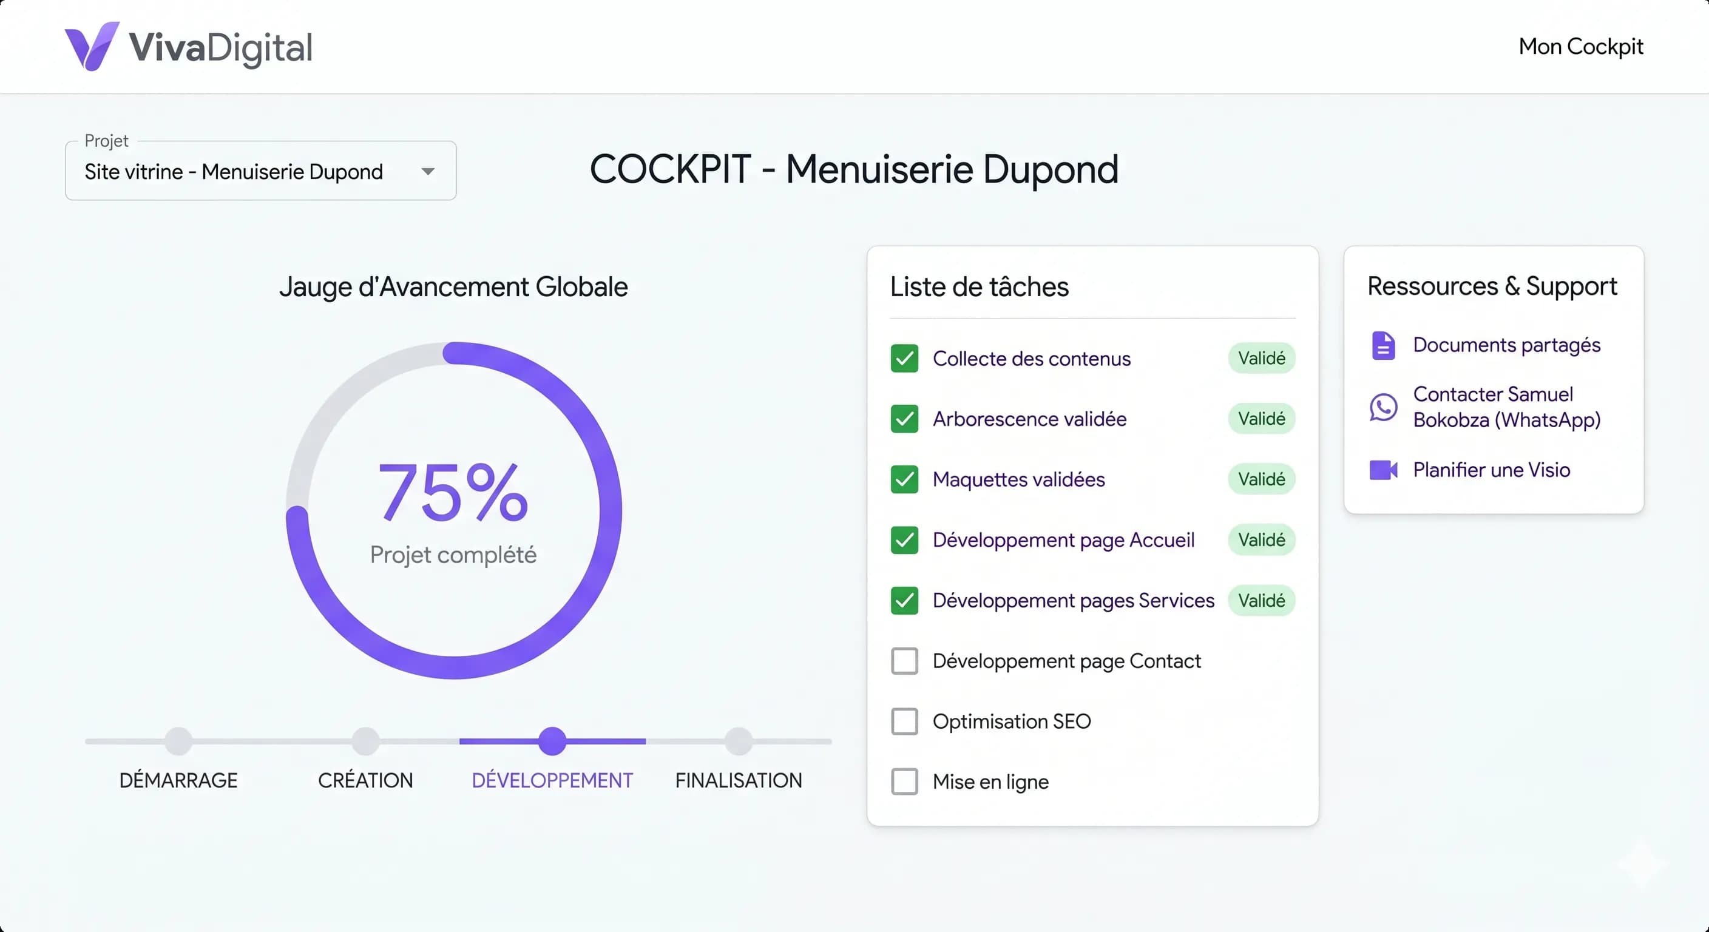Contact Samuel Bokobza via WhatsApp link

[x=1507, y=407]
